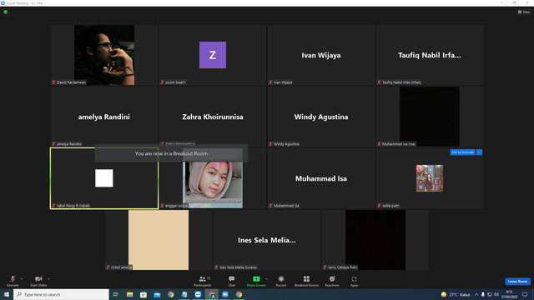
Task: Open the Chat panel
Action: (x=232, y=281)
